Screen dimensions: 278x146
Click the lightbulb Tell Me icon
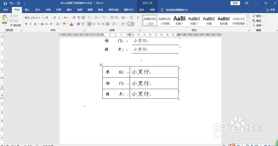(162, 10)
